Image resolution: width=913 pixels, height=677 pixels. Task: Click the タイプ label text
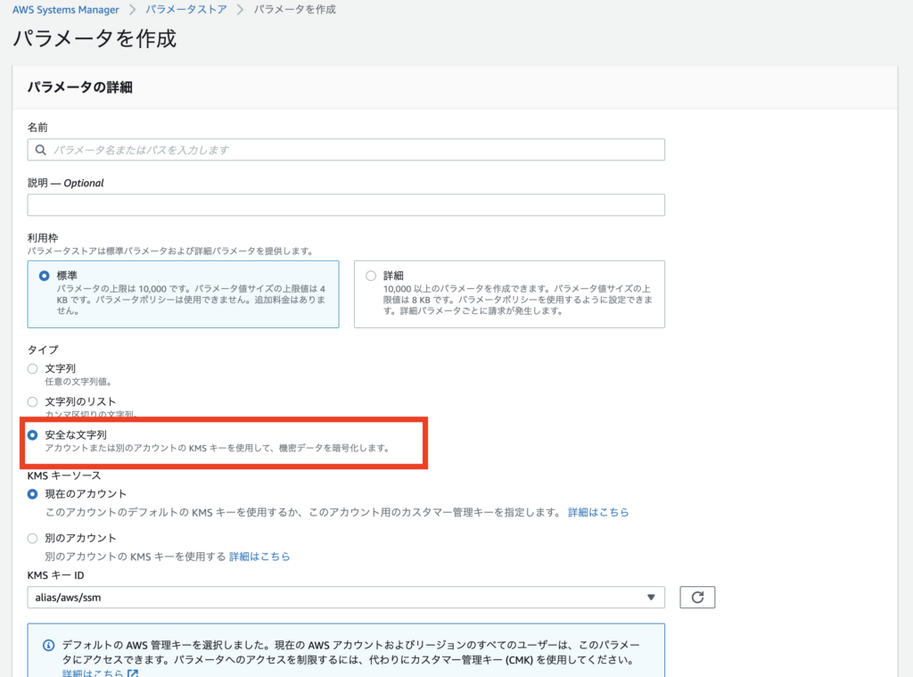(x=43, y=350)
